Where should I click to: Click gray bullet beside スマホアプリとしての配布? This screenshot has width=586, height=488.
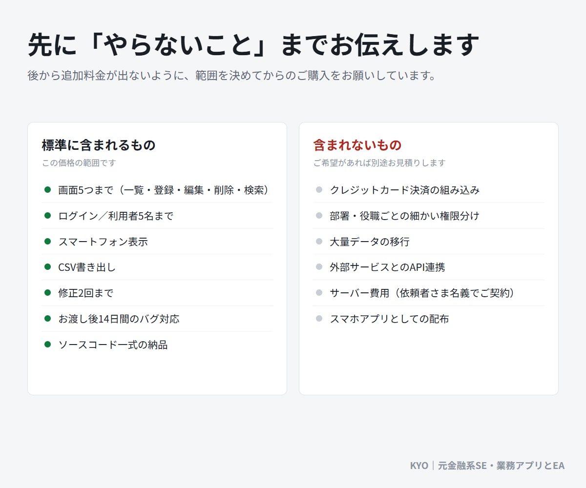click(319, 318)
